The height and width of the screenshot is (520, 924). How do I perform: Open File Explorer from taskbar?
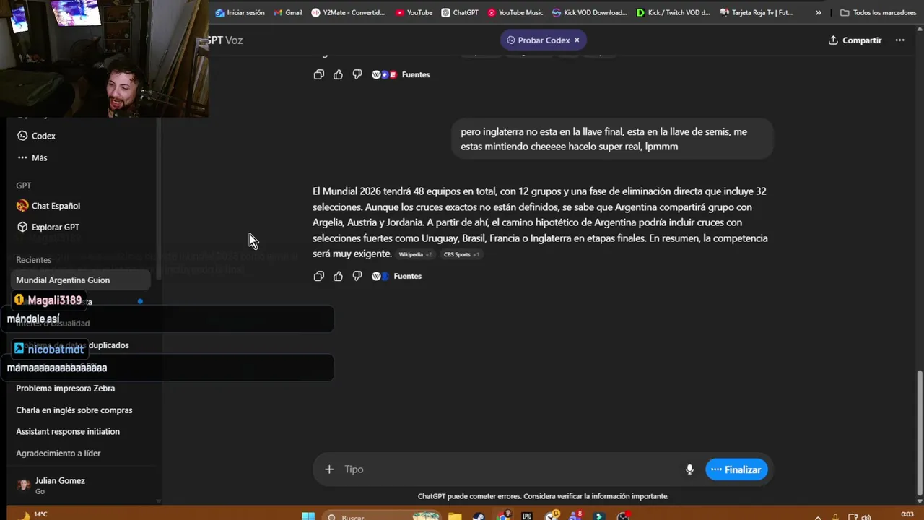[x=455, y=516]
